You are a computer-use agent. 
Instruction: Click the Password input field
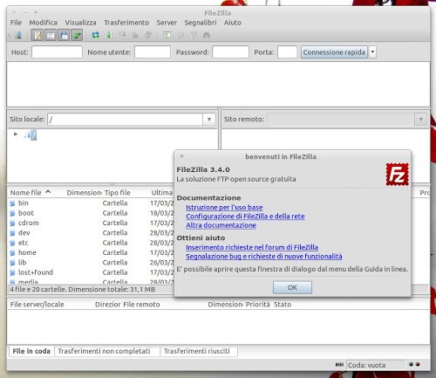coord(230,52)
